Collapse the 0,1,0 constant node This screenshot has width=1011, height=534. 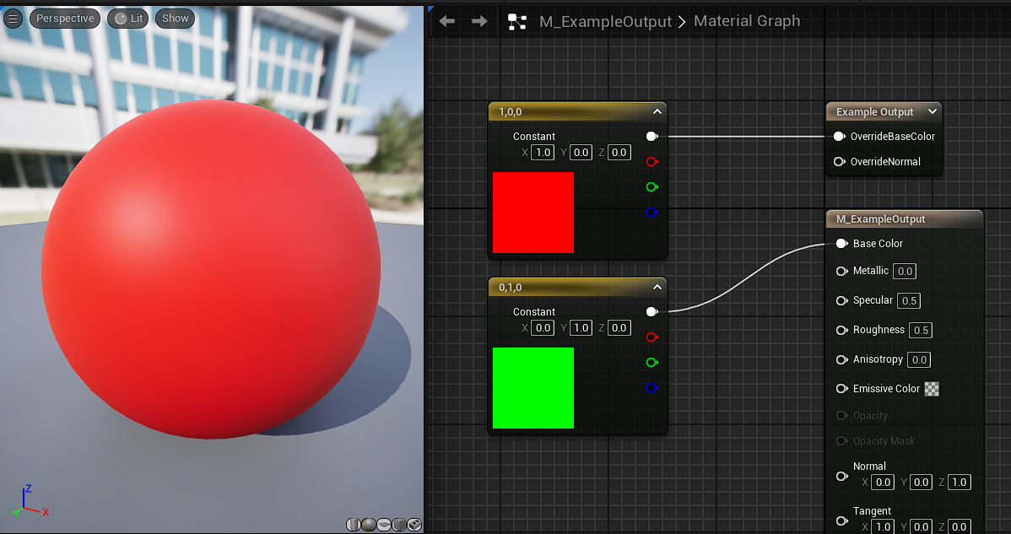pyautogui.click(x=657, y=287)
